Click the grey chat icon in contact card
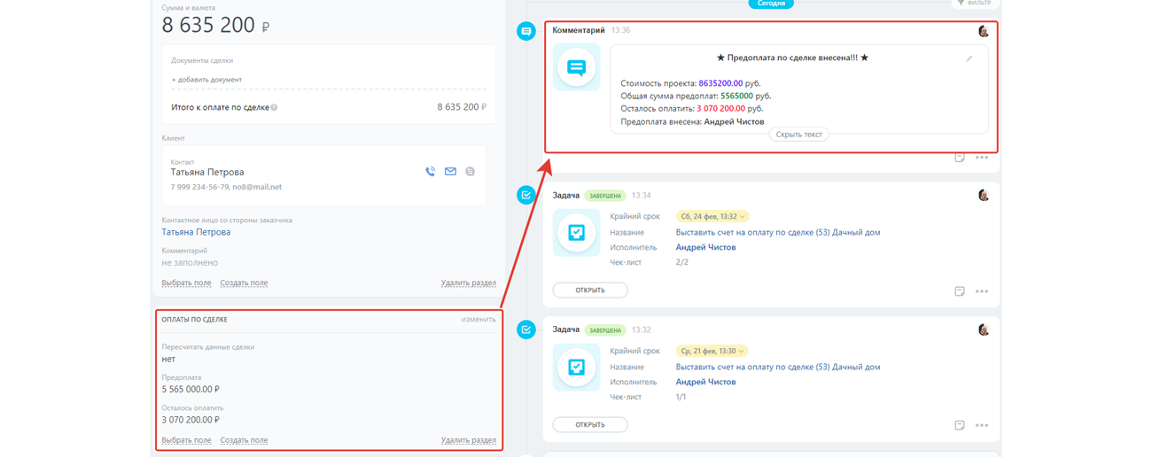The image size is (1152, 457). coord(470,172)
